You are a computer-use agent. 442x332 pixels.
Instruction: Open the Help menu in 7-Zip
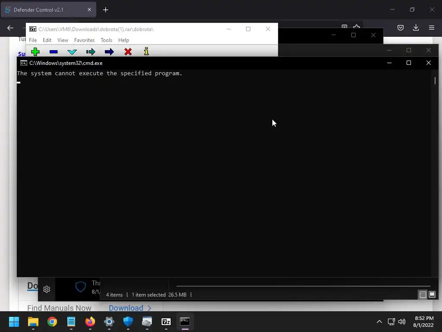[123, 40]
